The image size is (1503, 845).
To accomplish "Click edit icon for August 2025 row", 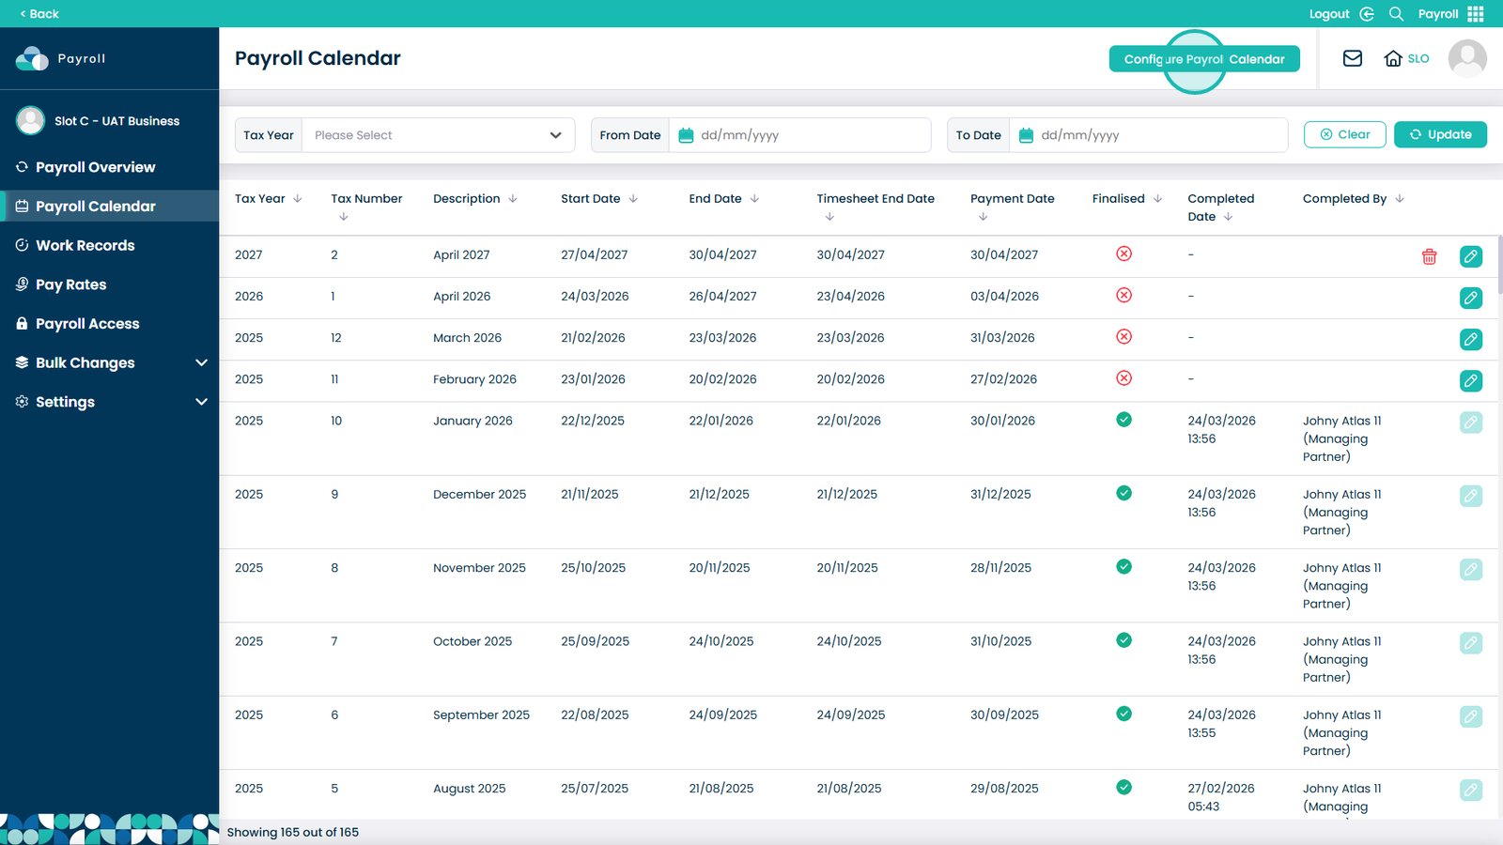I will click(1471, 790).
